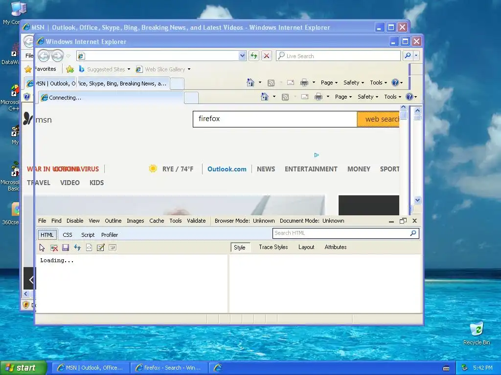Switch to the Script tab

(88, 235)
